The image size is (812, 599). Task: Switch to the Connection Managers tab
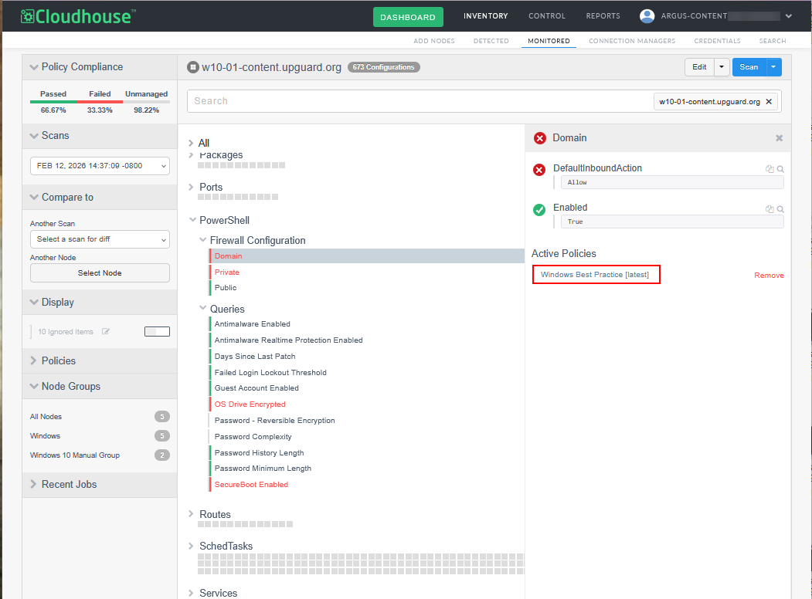[x=632, y=41]
